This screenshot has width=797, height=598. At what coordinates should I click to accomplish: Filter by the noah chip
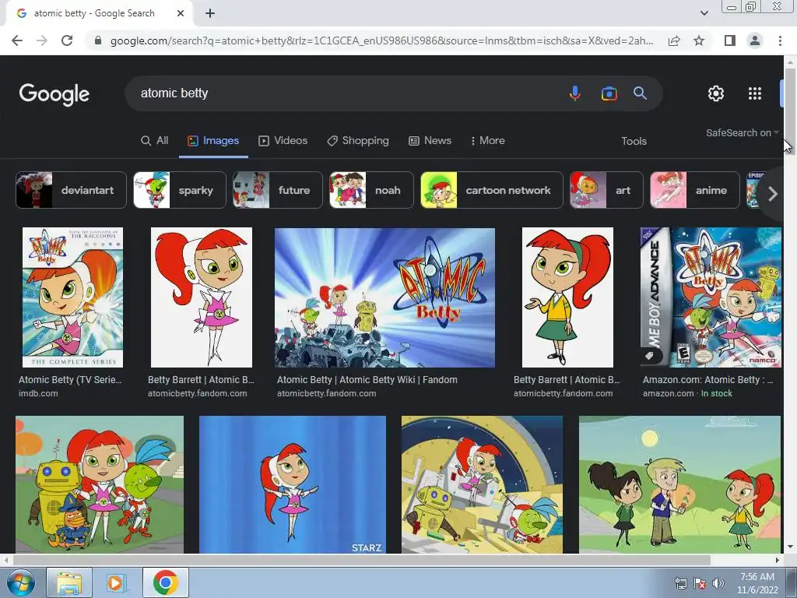(371, 190)
